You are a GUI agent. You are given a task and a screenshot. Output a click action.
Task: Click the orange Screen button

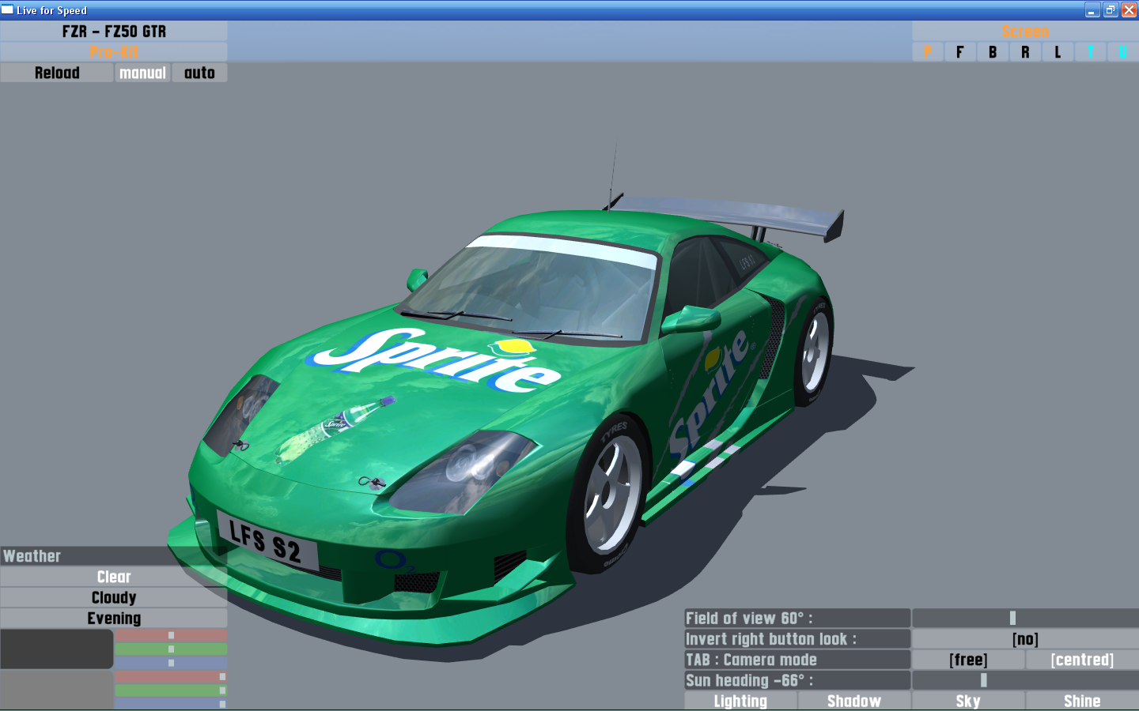[x=1025, y=32]
